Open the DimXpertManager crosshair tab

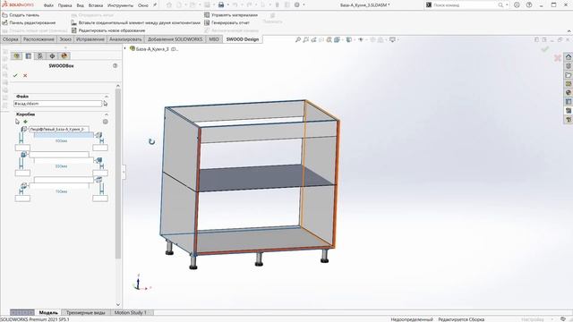point(52,55)
